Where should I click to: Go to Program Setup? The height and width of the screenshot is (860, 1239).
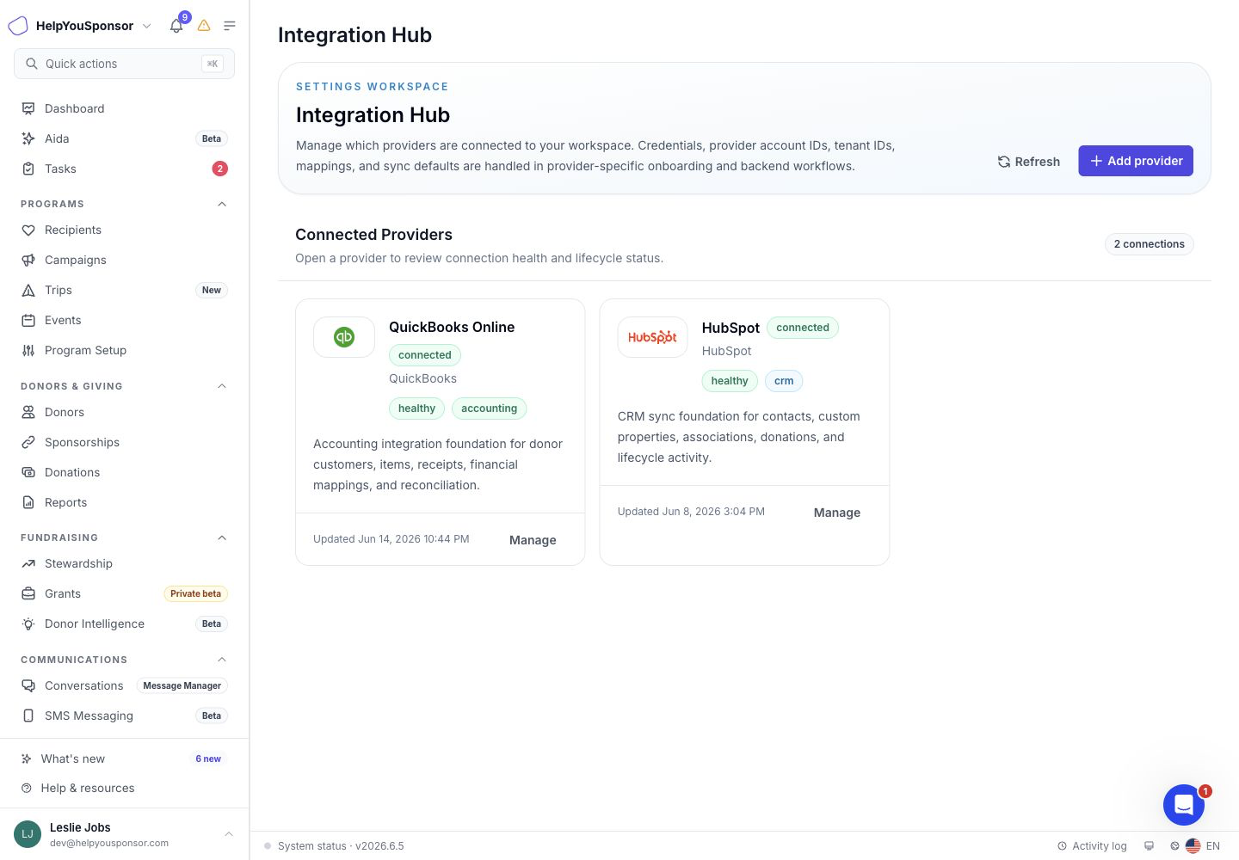(124, 350)
